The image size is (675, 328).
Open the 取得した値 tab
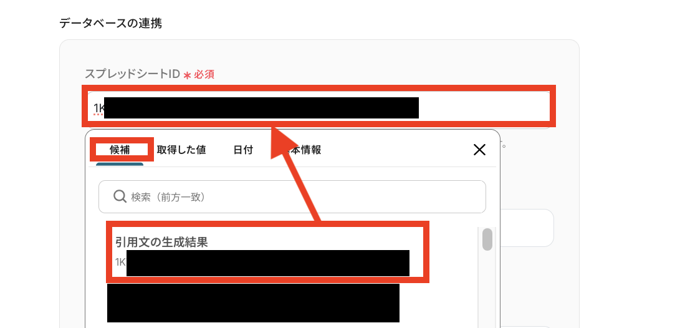[x=181, y=150]
